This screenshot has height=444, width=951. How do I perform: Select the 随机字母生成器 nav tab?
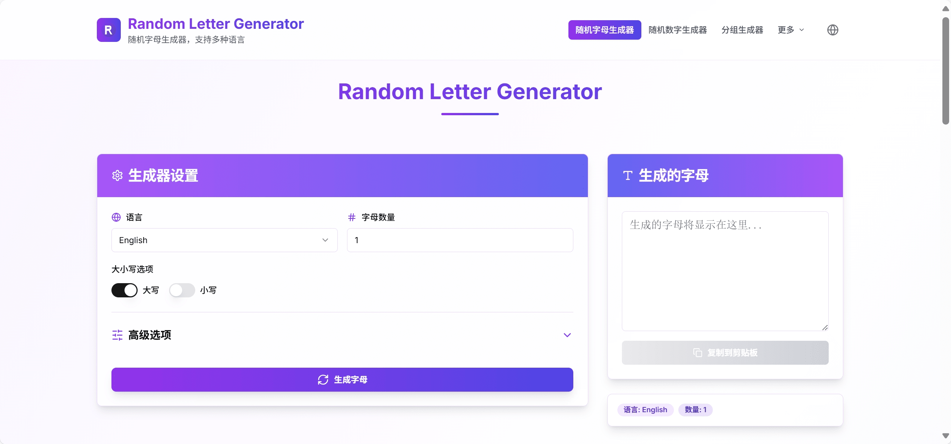(x=604, y=30)
